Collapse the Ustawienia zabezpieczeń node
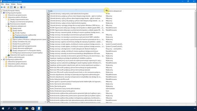This screenshot has width=197, height=111. coord(6,26)
